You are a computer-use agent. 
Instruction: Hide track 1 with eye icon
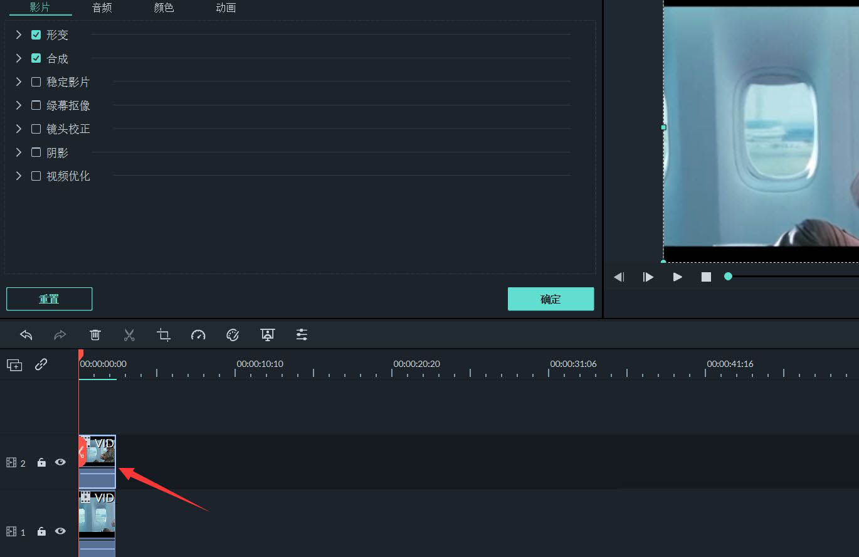pyautogui.click(x=60, y=531)
